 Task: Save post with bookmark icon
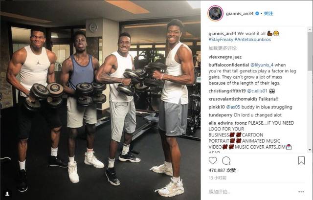(301, 160)
